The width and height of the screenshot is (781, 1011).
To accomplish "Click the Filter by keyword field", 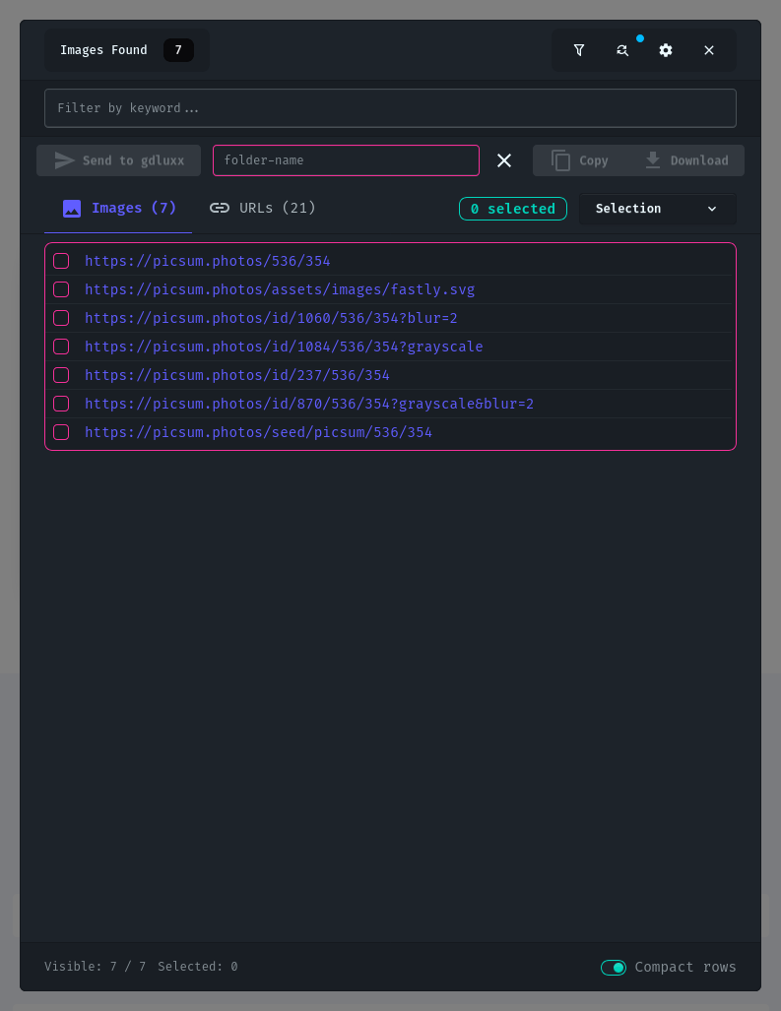I will pyautogui.click(x=390, y=108).
